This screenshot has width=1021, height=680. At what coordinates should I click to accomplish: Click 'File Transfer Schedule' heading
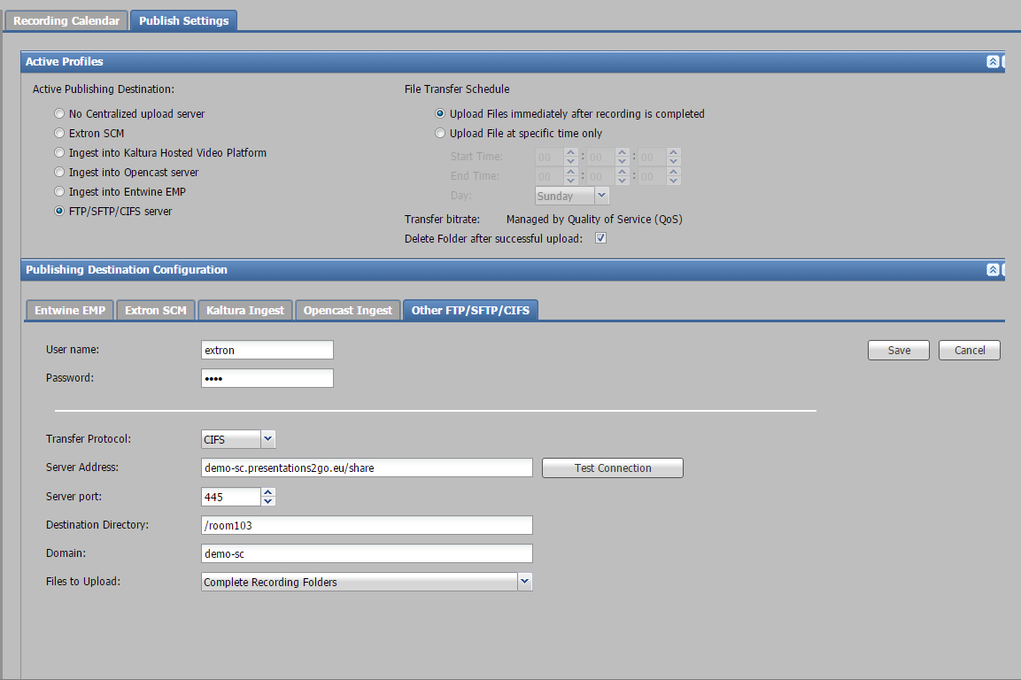456,89
